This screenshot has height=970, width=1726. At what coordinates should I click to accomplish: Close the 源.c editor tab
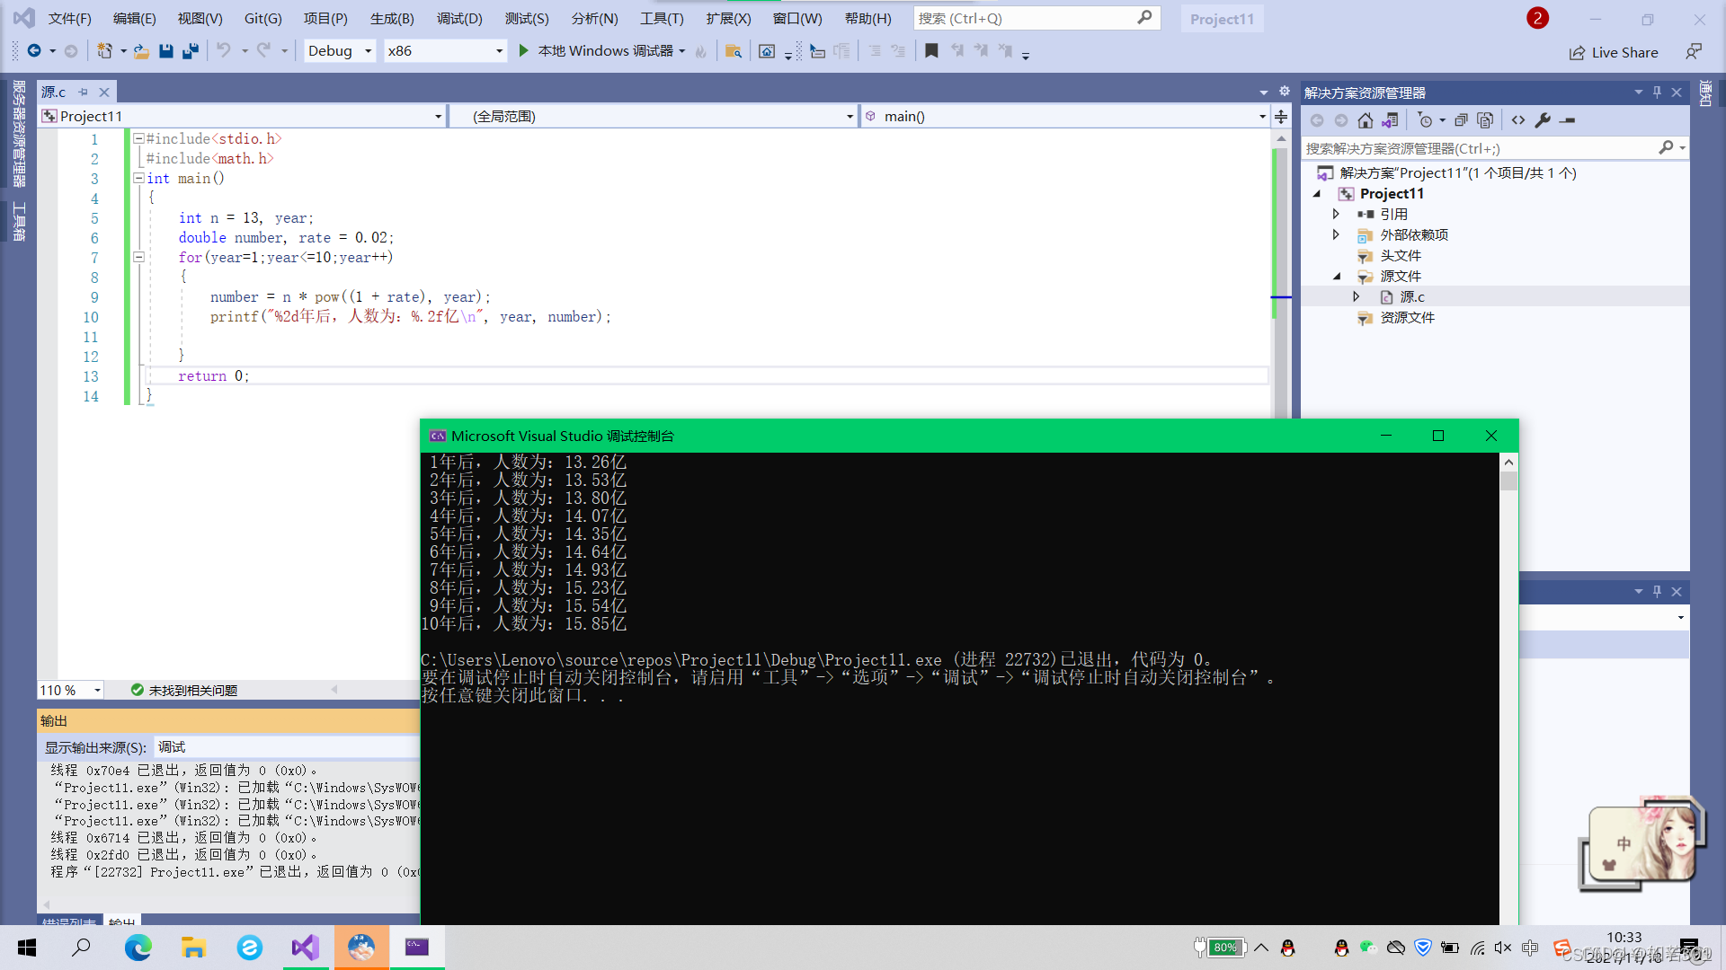coord(104,92)
